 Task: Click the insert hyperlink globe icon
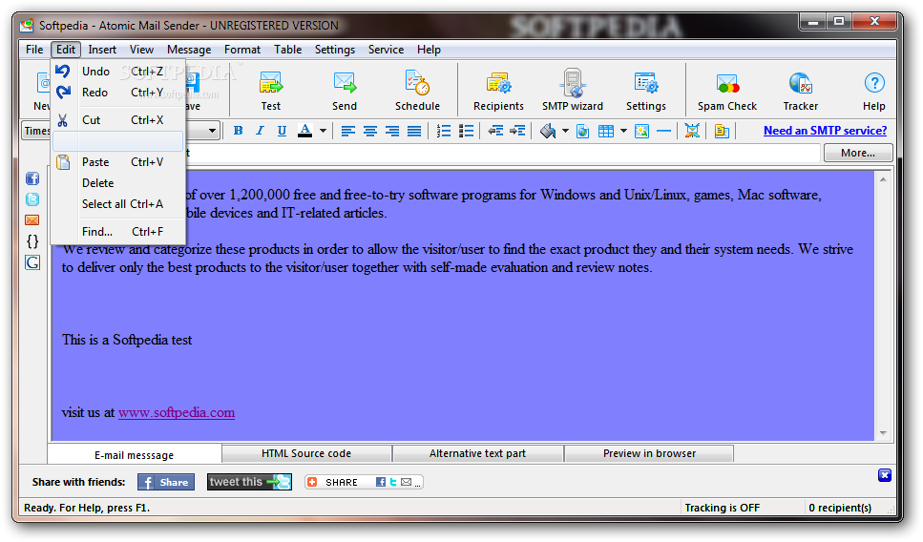pos(583,131)
